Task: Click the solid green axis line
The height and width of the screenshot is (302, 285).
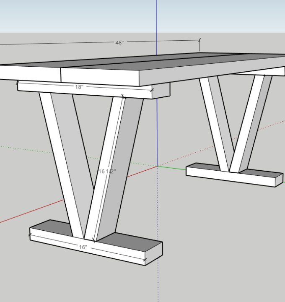Action: 172,168
